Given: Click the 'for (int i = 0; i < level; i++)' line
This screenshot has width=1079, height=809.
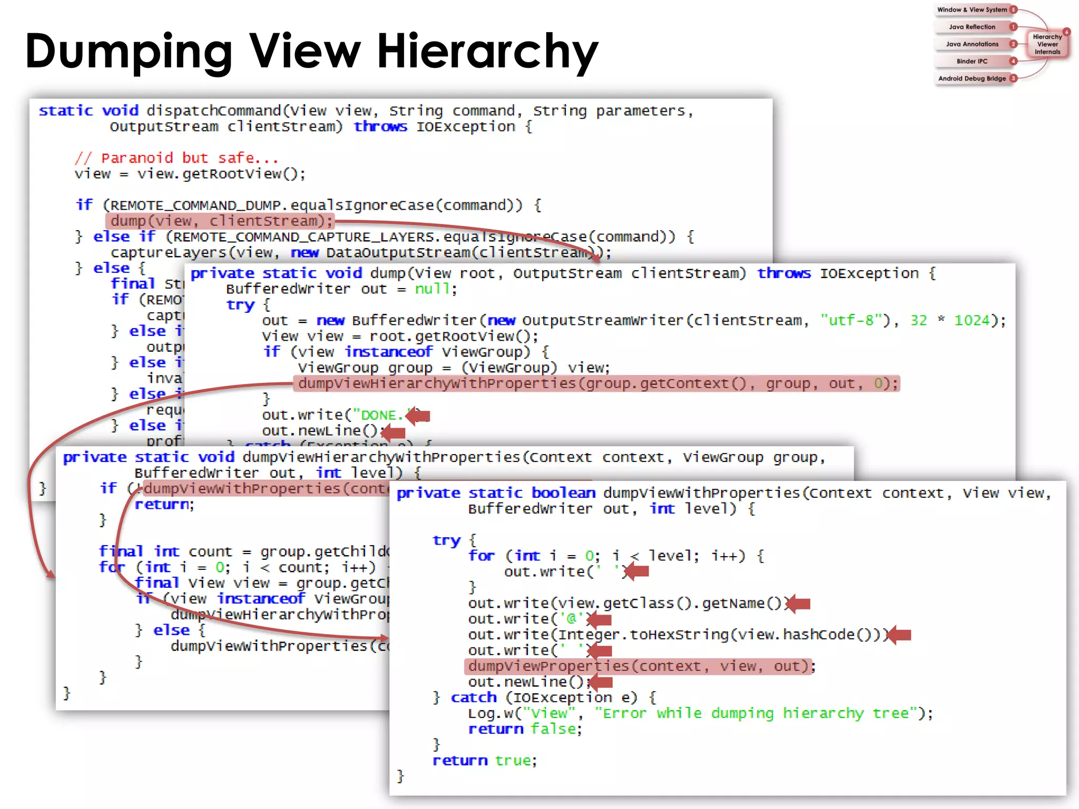Looking at the screenshot, I should (616, 556).
